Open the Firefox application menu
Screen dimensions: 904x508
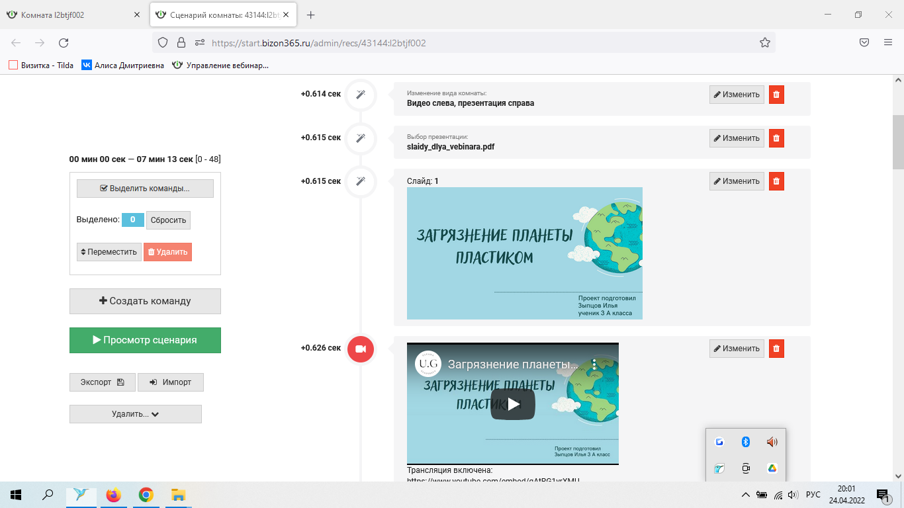(x=887, y=42)
